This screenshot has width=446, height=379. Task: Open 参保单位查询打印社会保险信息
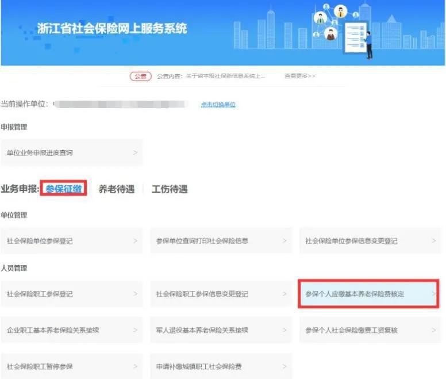click(221, 241)
